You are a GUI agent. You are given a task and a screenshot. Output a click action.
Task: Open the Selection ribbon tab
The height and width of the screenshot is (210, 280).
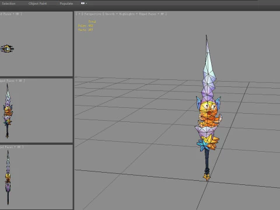click(x=9, y=3)
